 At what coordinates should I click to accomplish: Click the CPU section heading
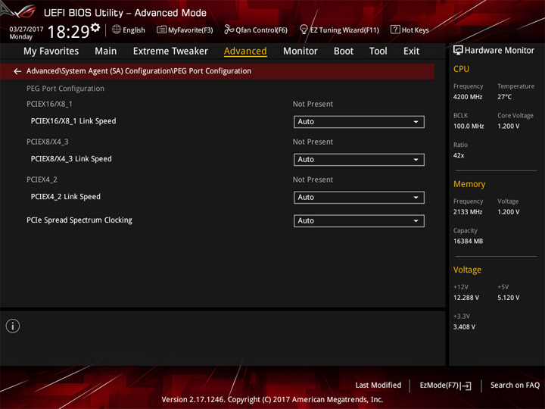tap(461, 69)
